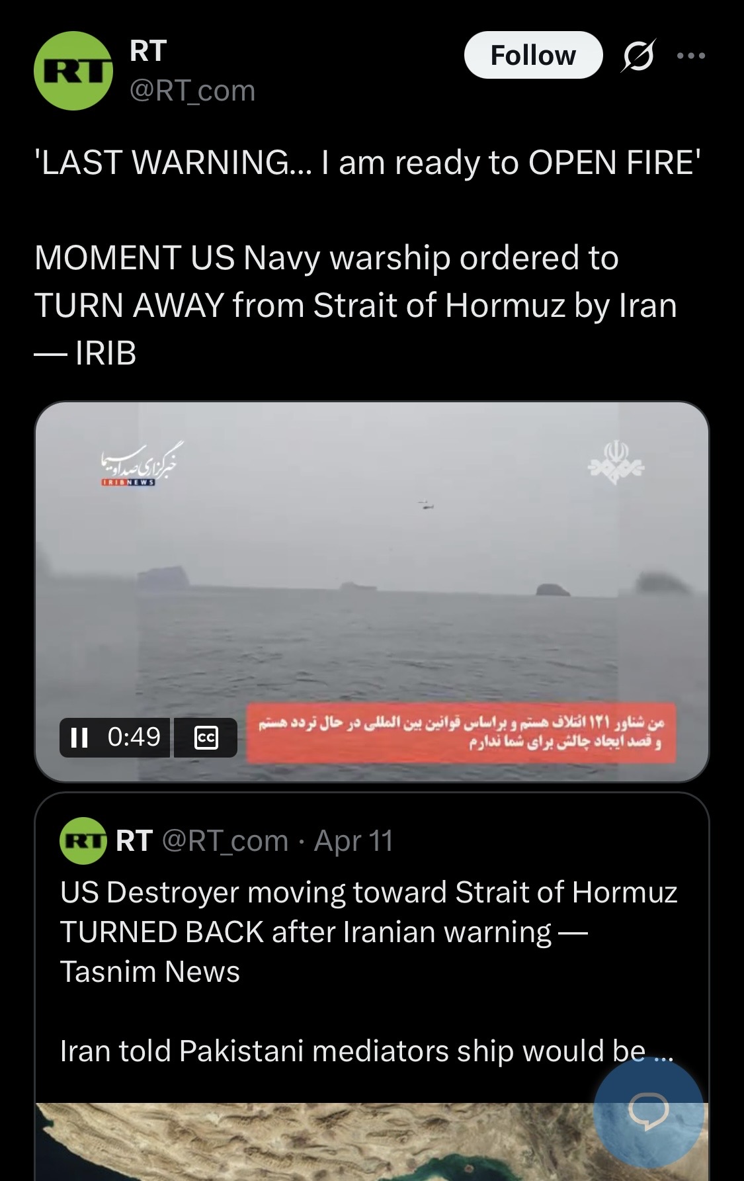Open the three-dot more options menu
Viewport: 744px width, 1181px height.
point(691,56)
